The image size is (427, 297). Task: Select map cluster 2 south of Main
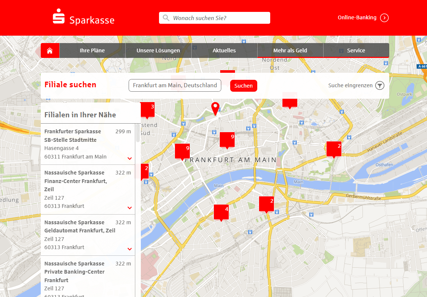coord(267,205)
